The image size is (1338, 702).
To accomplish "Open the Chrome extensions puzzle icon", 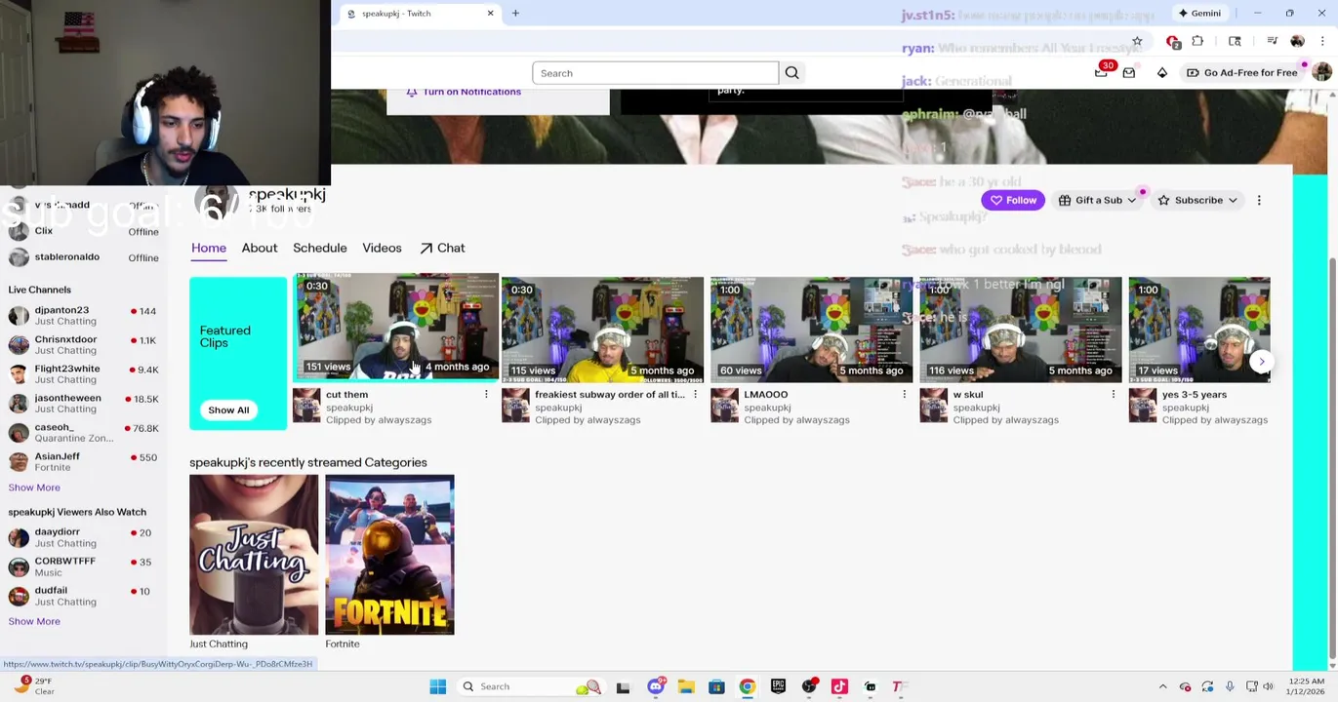I will pos(1197,41).
